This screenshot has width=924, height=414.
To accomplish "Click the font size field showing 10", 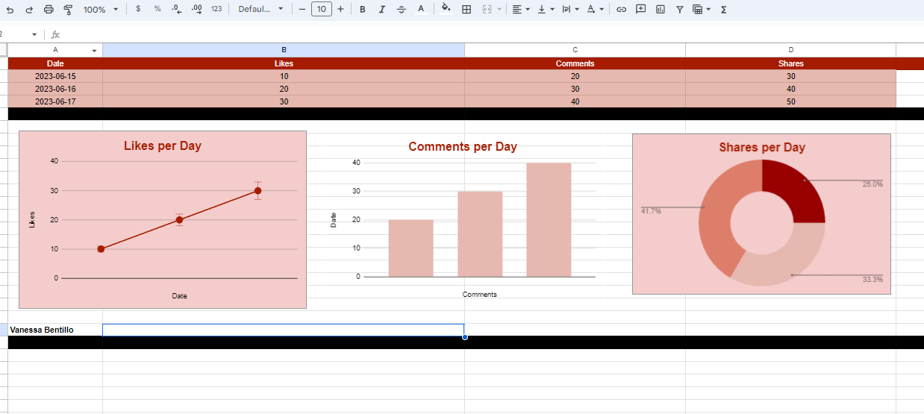I will pos(322,9).
